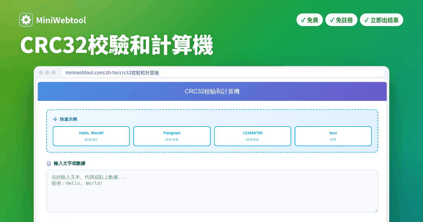Screen dimensions: 423x222
Task: Click the document icon beside 輸入文字或數據
Action: click(49, 164)
